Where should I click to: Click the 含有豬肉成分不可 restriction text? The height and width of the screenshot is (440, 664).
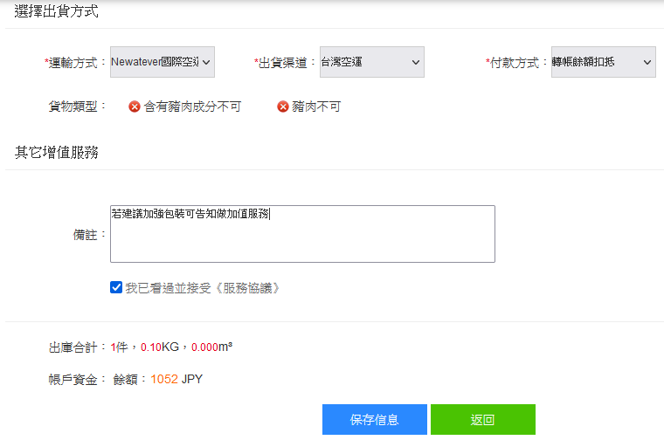pyautogui.click(x=192, y=107)
